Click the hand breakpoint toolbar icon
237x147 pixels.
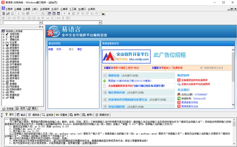click(x=97, y=13)
